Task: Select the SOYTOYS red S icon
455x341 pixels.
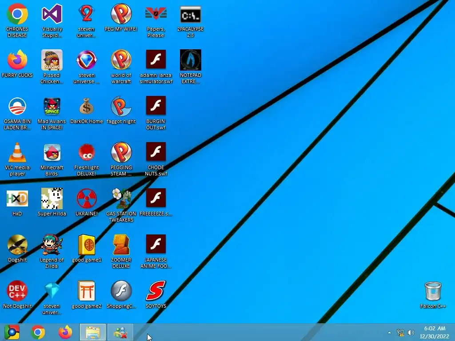Action: [x=156, y=290]
